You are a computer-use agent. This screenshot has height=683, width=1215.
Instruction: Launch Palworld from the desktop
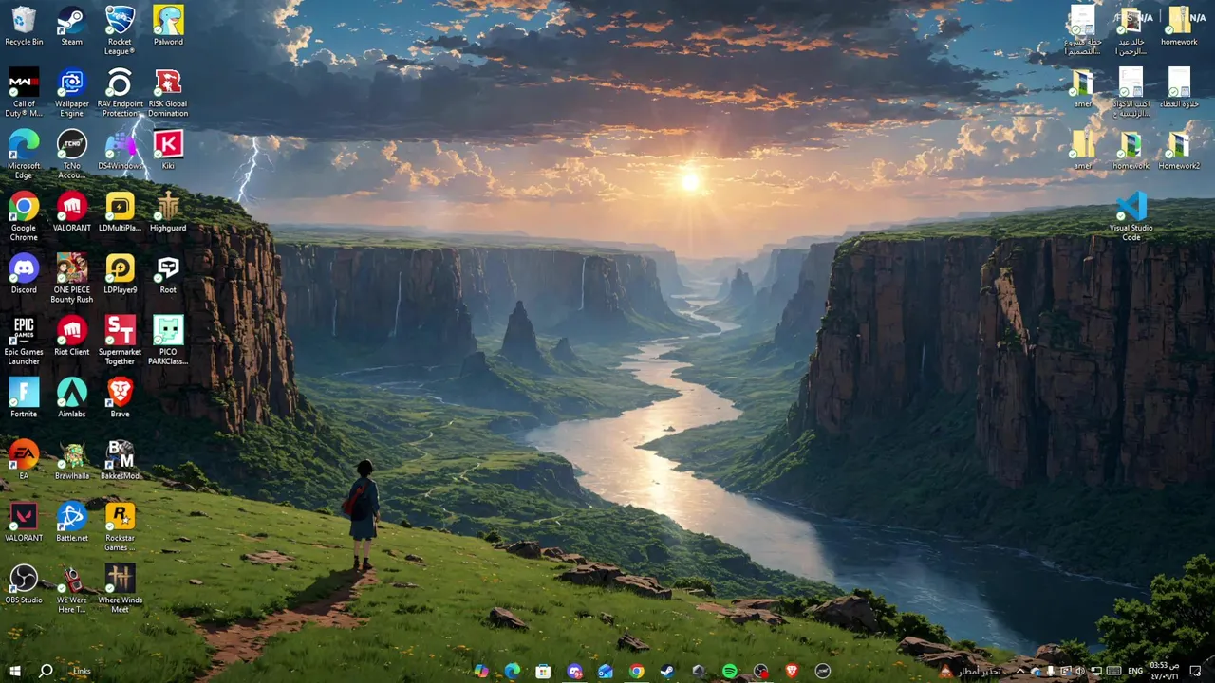[x=168, y=27]
